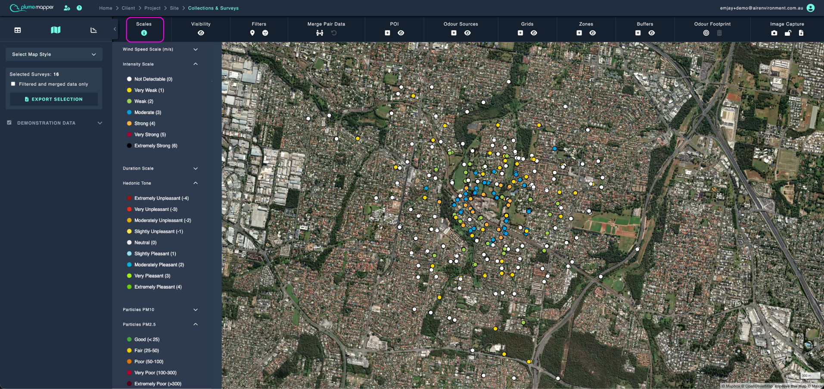The height and width of the screenshot is (389, 824).
Task: Add a new Zone with plus icon
Action: (x=579, y=33)
